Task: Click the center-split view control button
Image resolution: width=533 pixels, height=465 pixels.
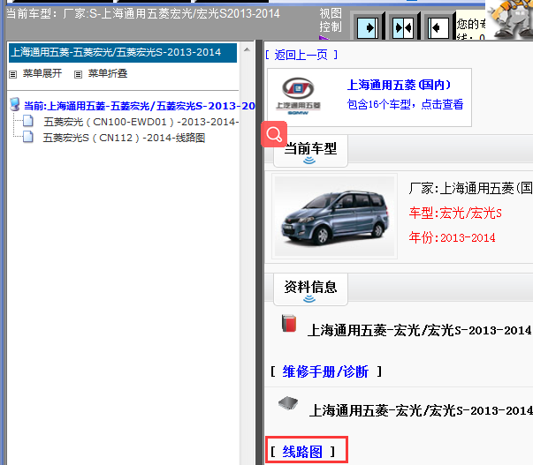Action: 403,27
